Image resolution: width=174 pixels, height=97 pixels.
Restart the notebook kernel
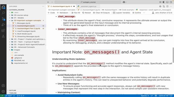pos(86,13)
